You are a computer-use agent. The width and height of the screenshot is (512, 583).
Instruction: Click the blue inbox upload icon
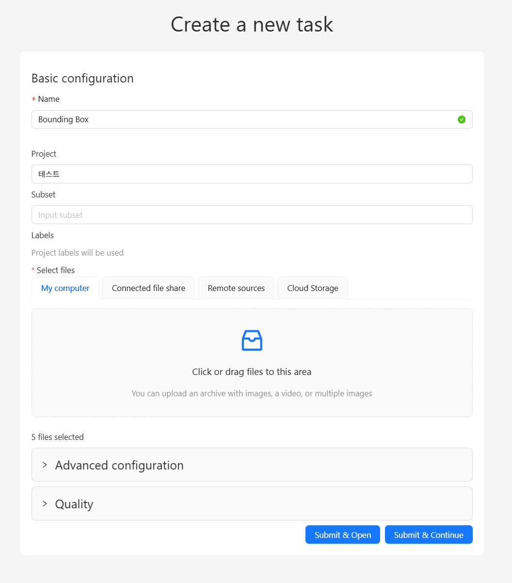[x=252, y=340]
